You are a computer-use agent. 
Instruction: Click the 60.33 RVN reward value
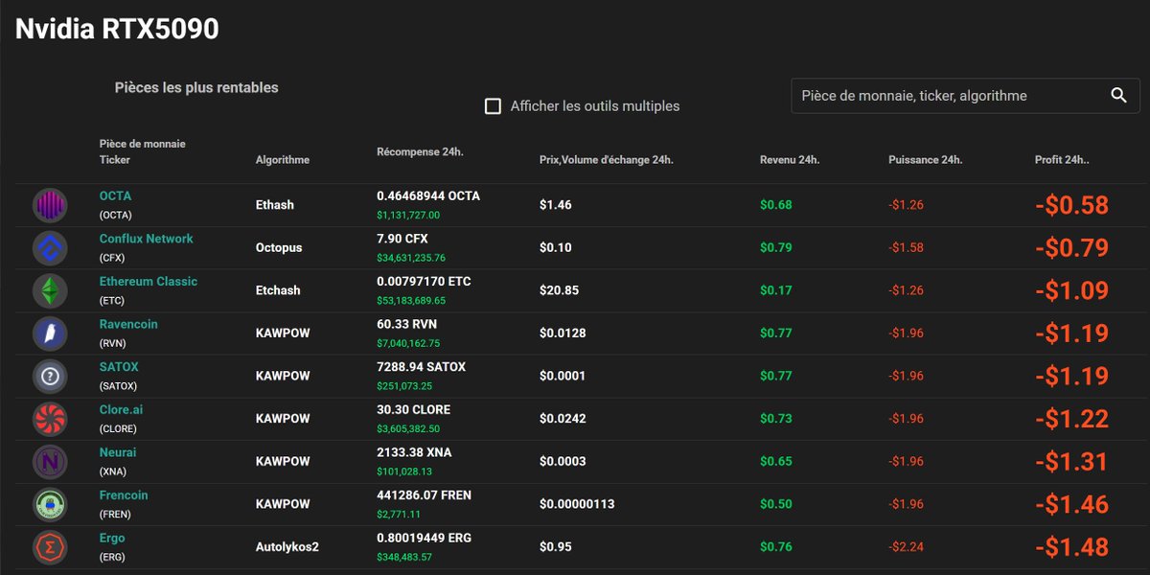[x=408, y=324]
